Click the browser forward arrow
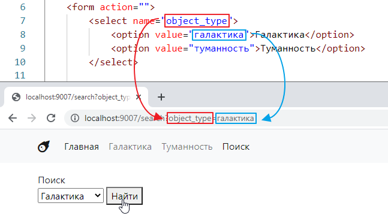 [x=32, y=118]
